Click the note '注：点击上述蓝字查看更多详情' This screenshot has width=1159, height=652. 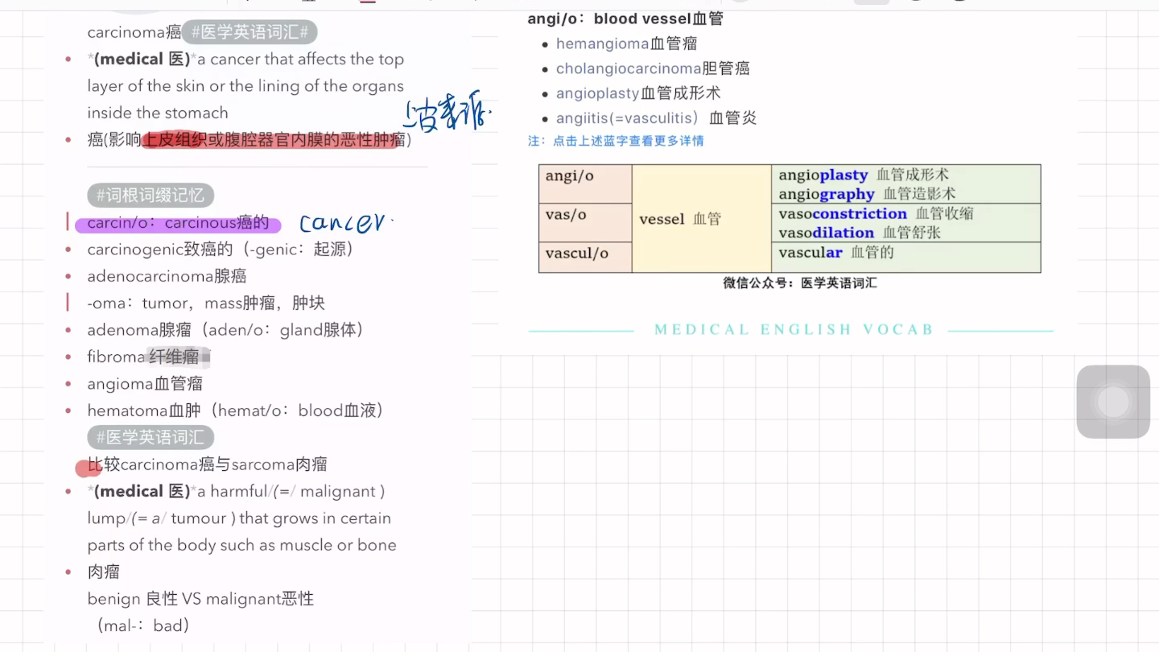point(616,141)
